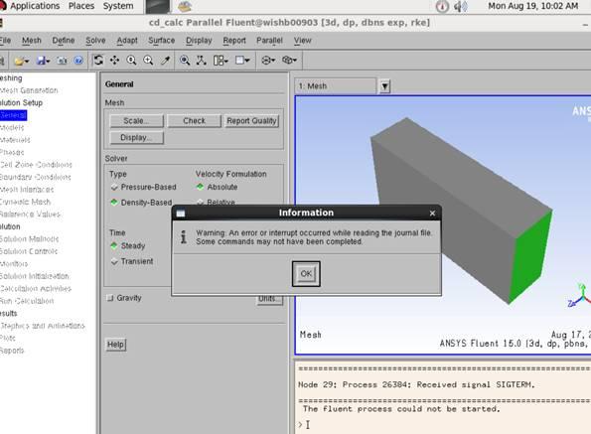
Task: Select Solution Methods in the tree
Action: click(x=29, y=239)
